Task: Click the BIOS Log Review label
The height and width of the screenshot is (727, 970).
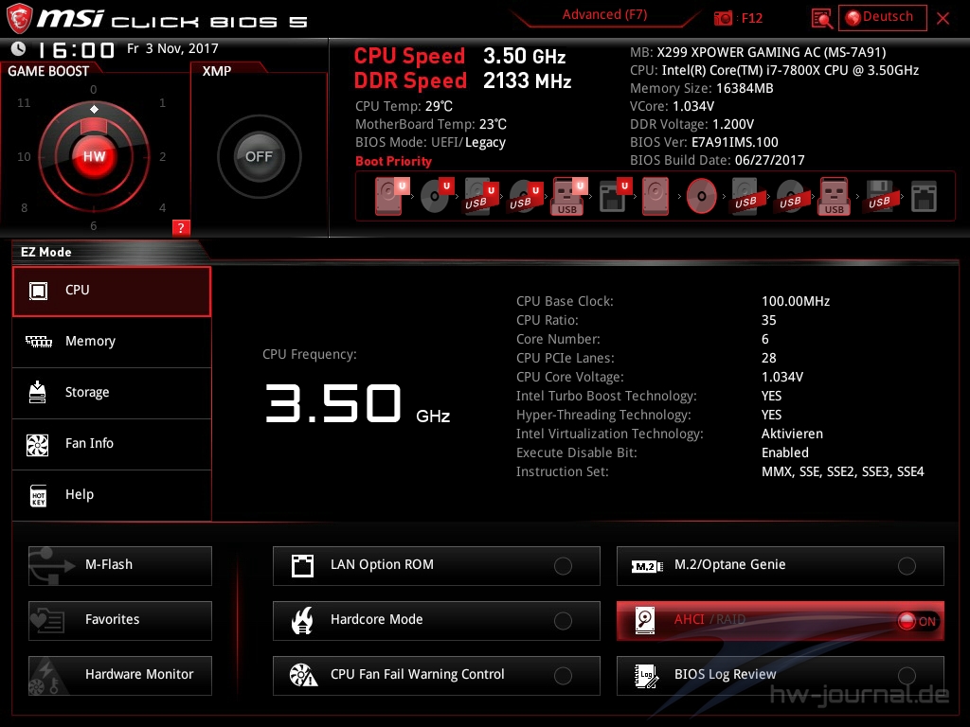Action: [725, 674]
